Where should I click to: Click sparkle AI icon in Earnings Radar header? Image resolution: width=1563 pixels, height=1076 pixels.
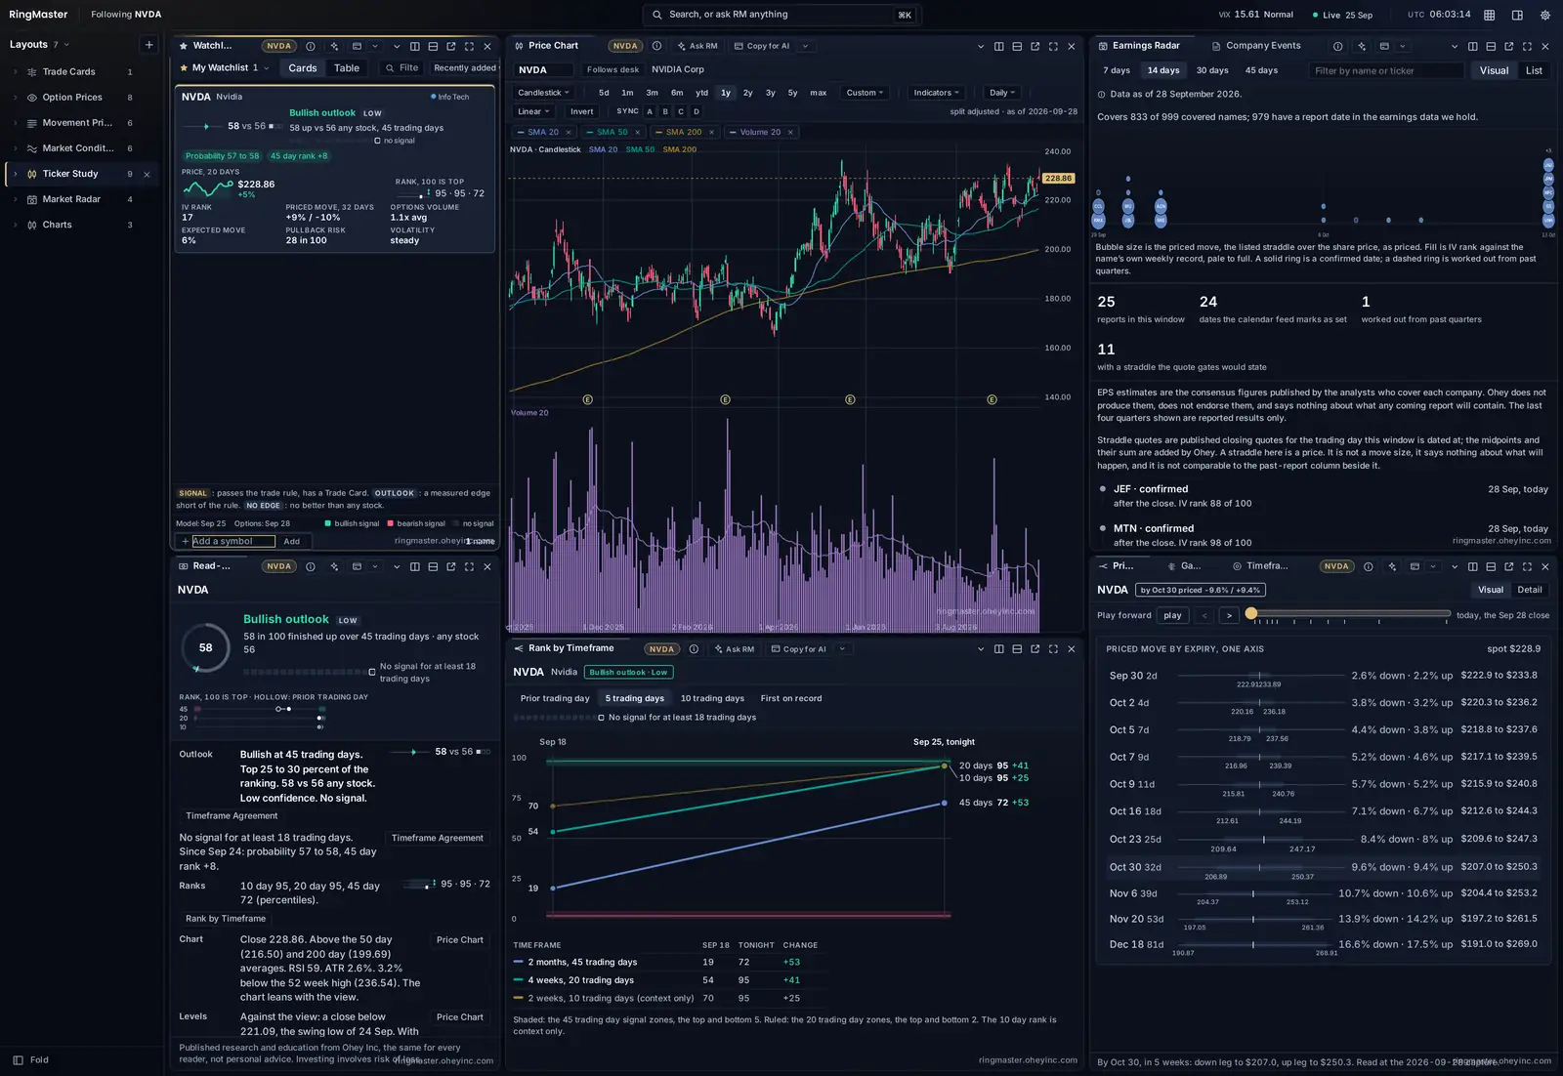[1362, 46]
